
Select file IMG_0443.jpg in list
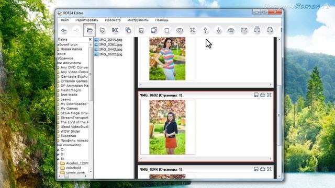tap(108, 50)
